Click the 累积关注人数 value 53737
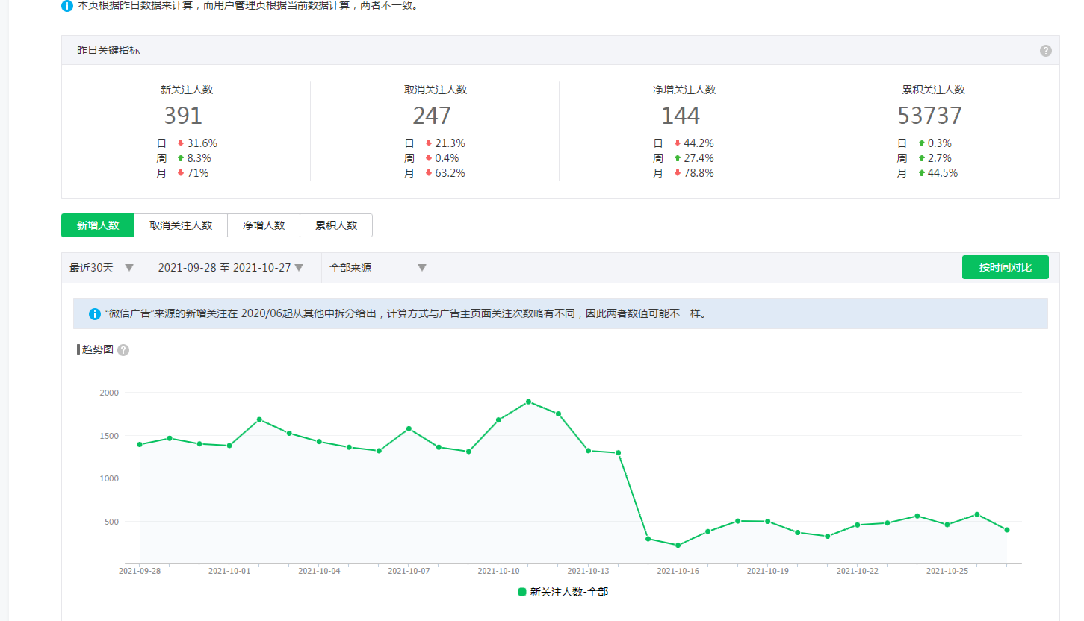 (929, 116)
